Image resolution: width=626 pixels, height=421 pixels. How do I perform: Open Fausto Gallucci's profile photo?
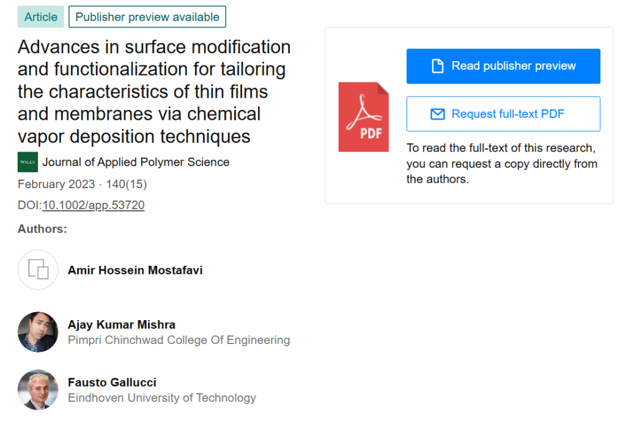coord(37,390)
